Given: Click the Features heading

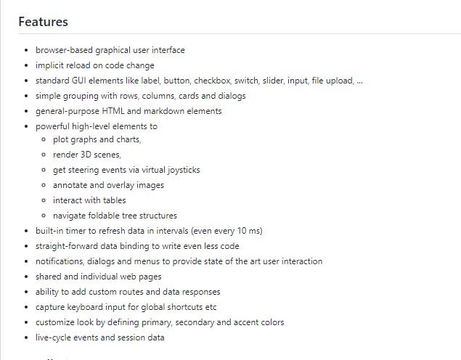Looking at the screenshot, I should pyautogui.click(x=44, y=22).
